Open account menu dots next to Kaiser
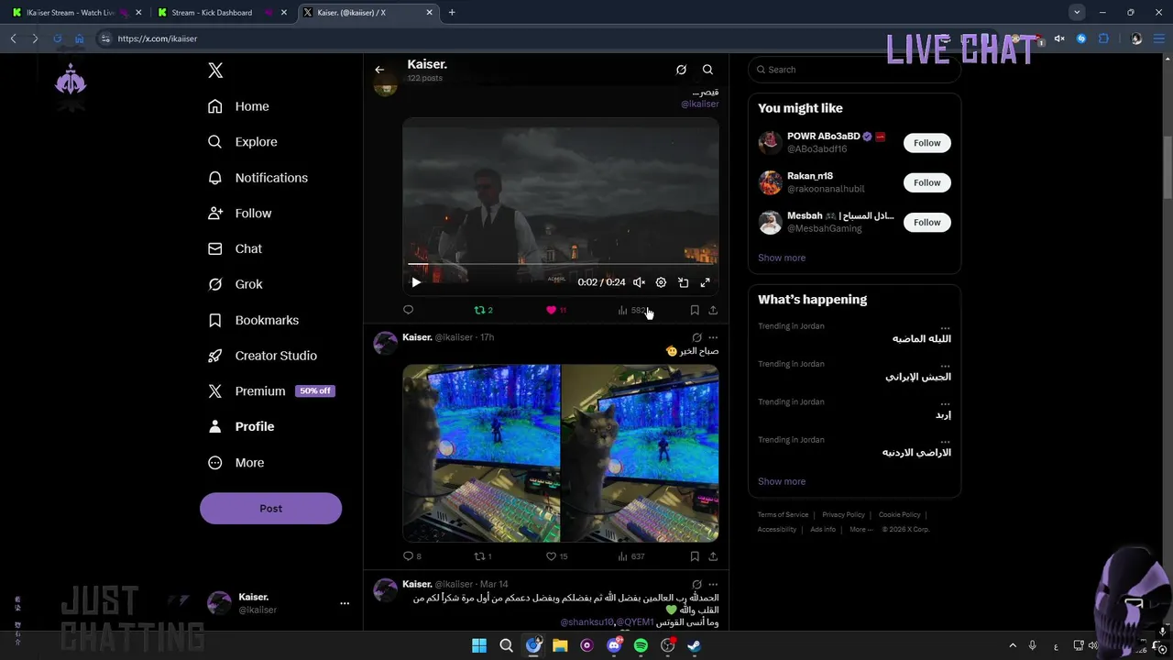The height and width of the screenshot is (660, 1173). pos(345,603)
